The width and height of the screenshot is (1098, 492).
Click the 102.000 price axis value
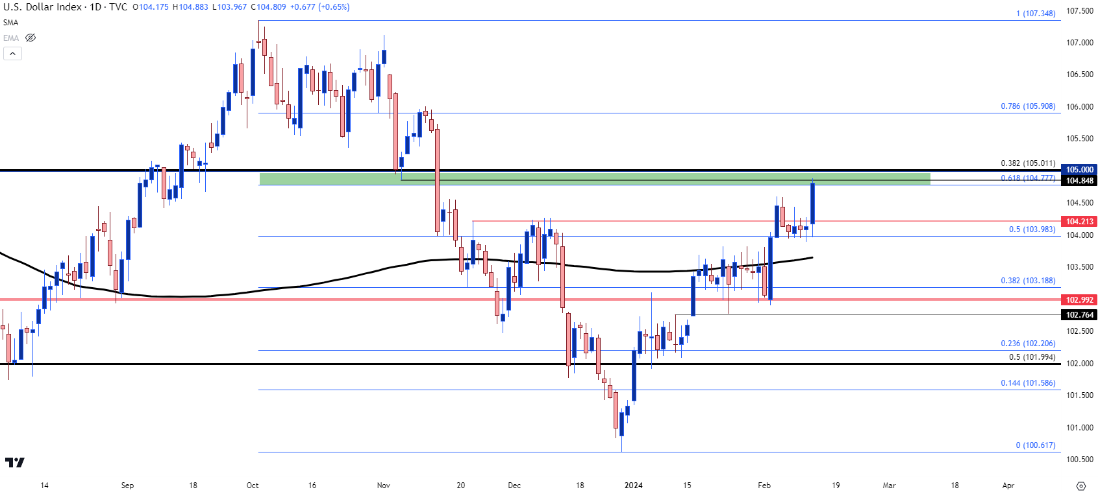(1080, 364)
